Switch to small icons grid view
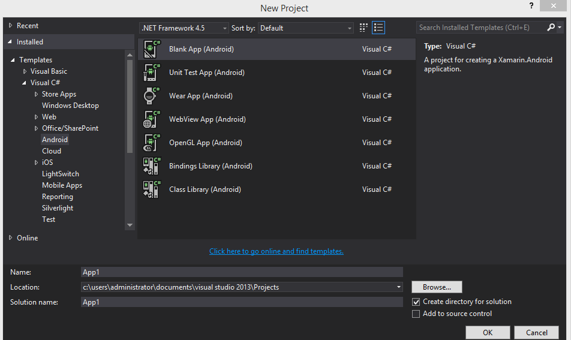Image resolution: width=571 pixels, height=340 pixels. [x=363, y=28]
